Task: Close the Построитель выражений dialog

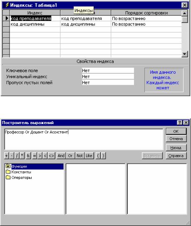Action: pos(186,123)
